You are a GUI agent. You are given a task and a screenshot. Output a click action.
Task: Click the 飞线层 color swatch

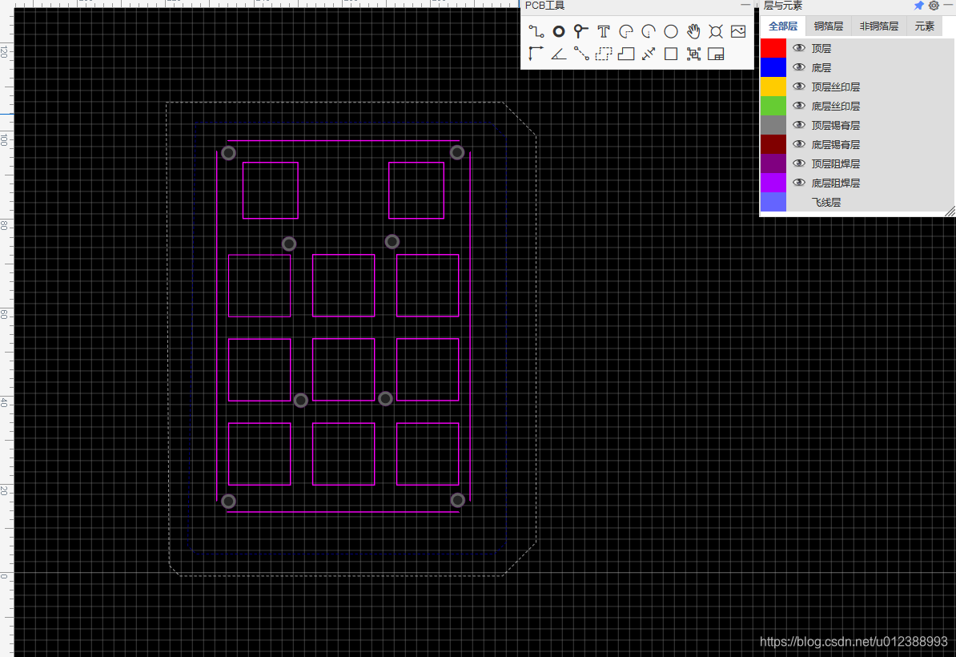click(773, 202)
